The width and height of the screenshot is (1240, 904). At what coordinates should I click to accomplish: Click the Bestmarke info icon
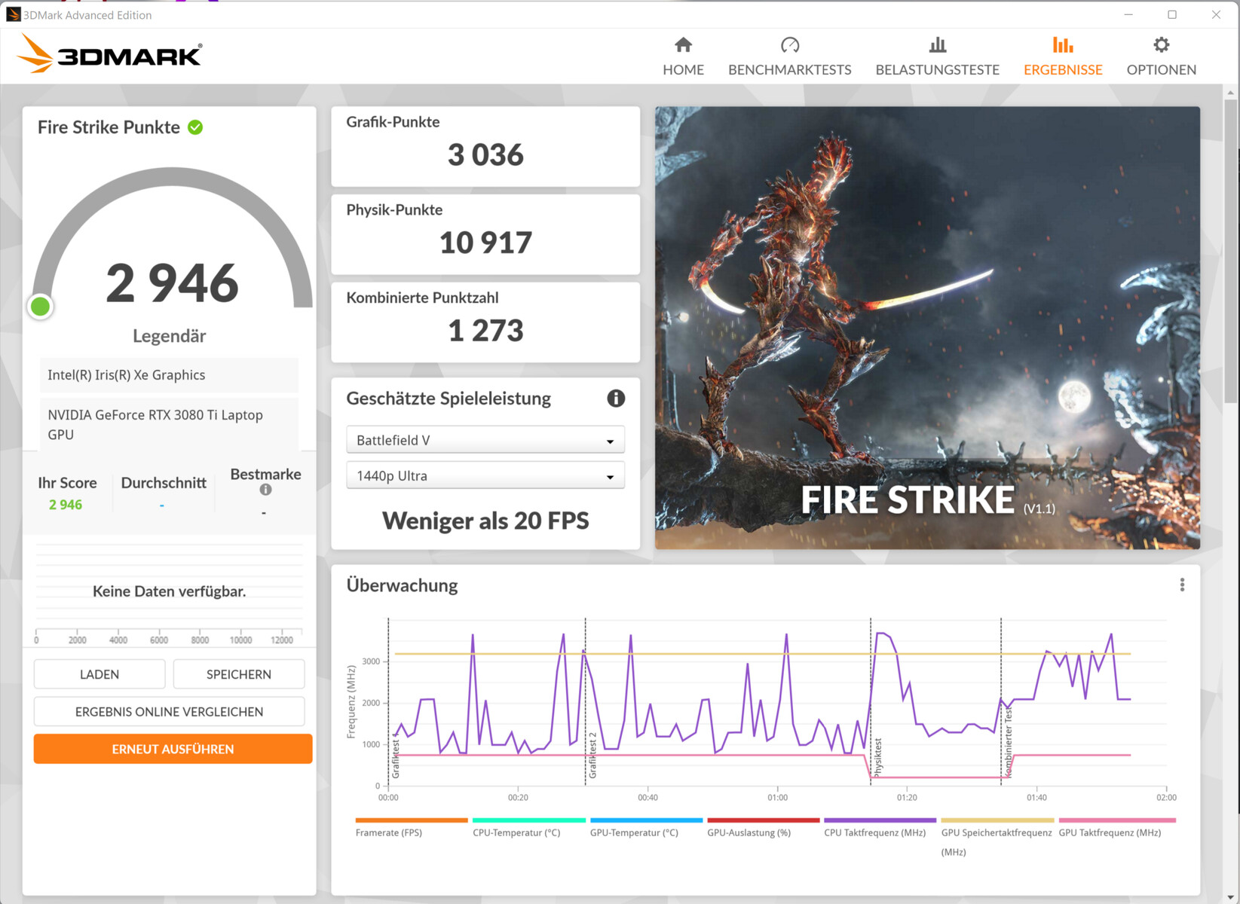point(265,490)
